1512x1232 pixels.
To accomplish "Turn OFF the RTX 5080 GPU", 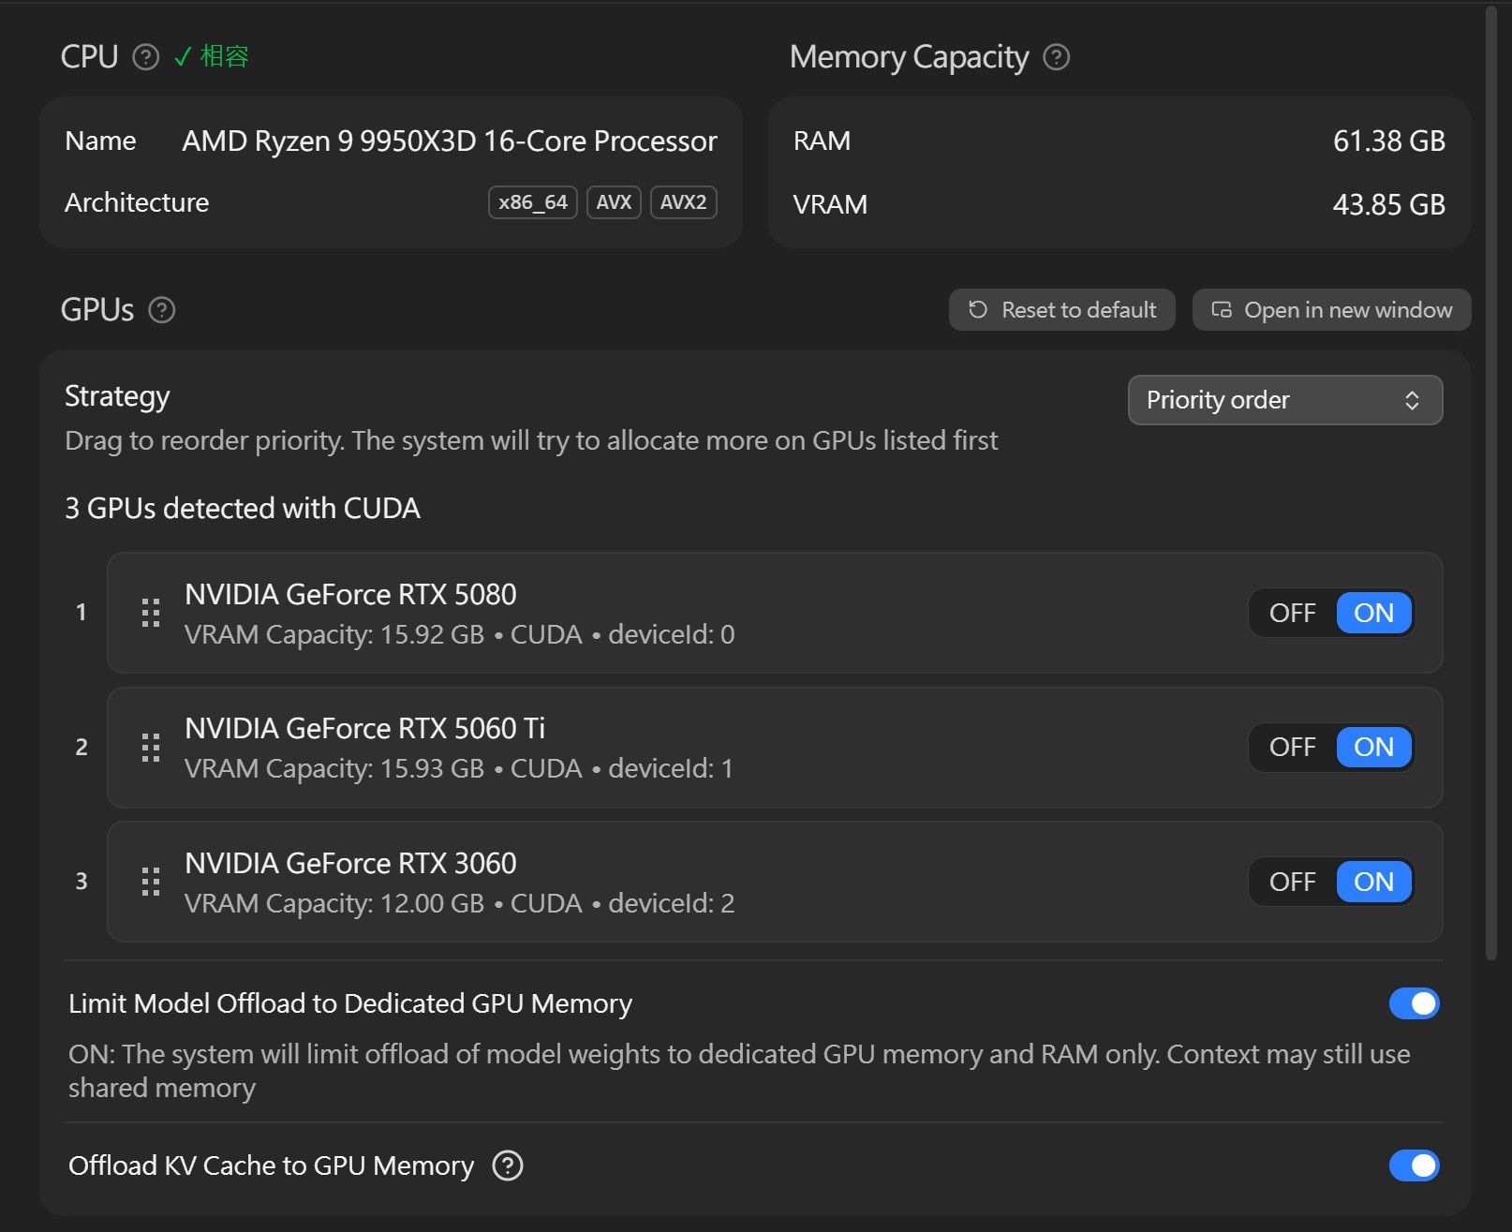I will point(1293,613).
